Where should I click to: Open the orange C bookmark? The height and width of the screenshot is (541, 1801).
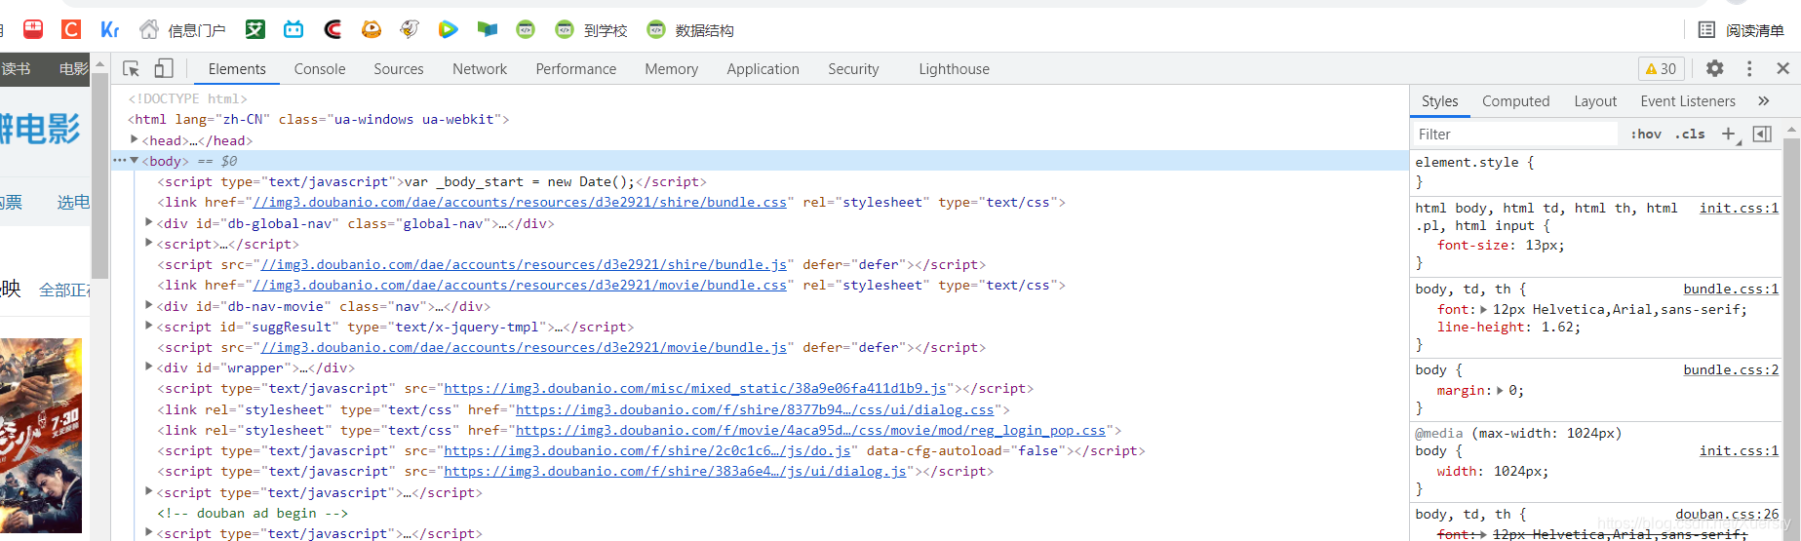pyautogui.click(x=71, y=29)
